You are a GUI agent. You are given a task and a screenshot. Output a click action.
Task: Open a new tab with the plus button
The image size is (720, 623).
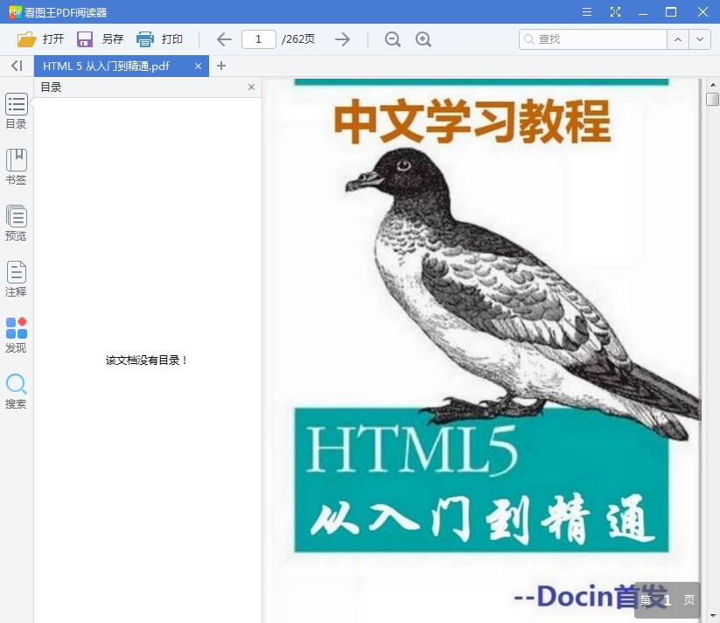pos(220,66)
